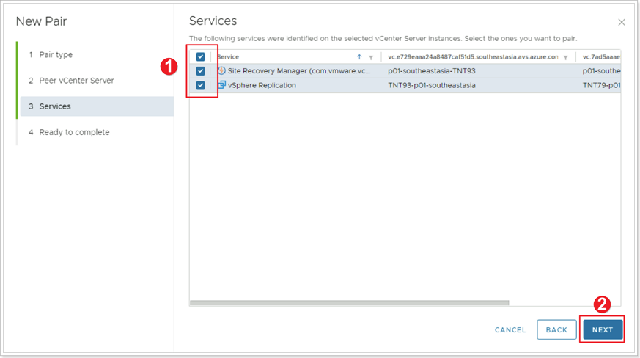Click cell TNT93-p01-southeastasia
640x358 pixels.
(431, 85)
